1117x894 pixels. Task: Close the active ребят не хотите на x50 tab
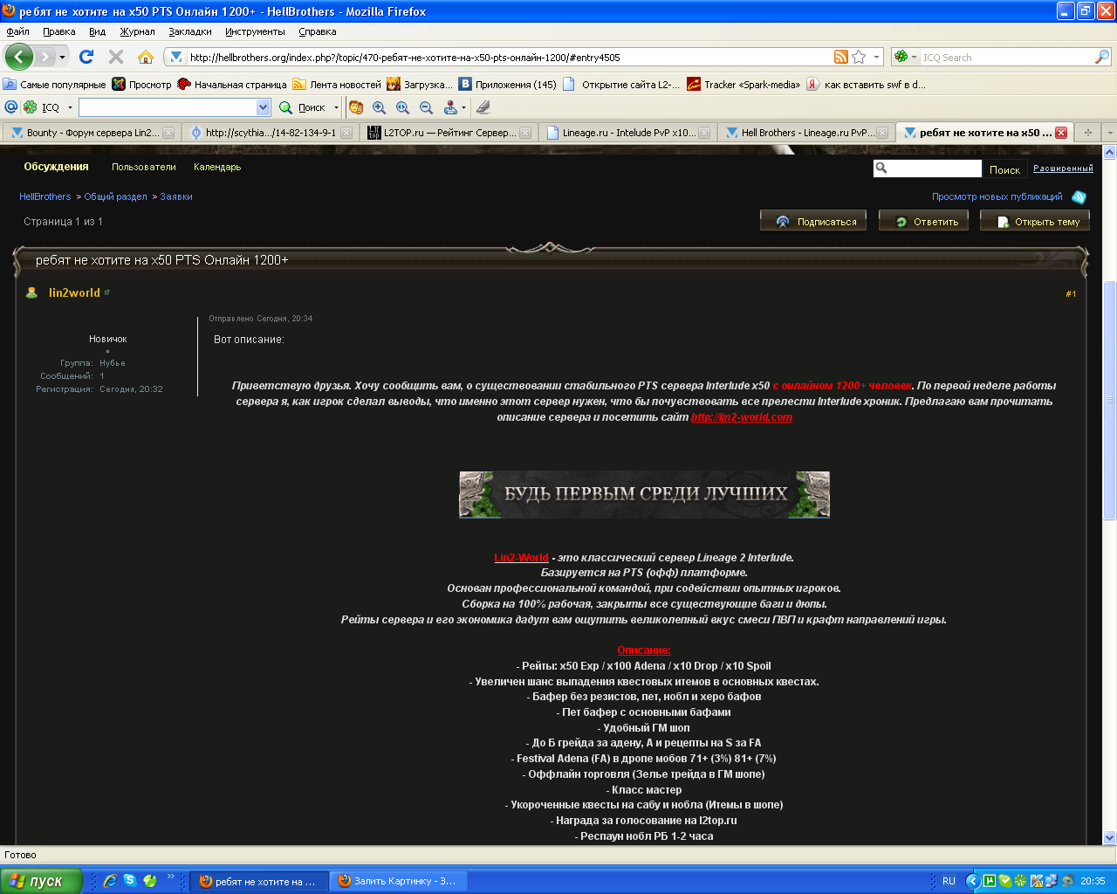(1061, 133)
